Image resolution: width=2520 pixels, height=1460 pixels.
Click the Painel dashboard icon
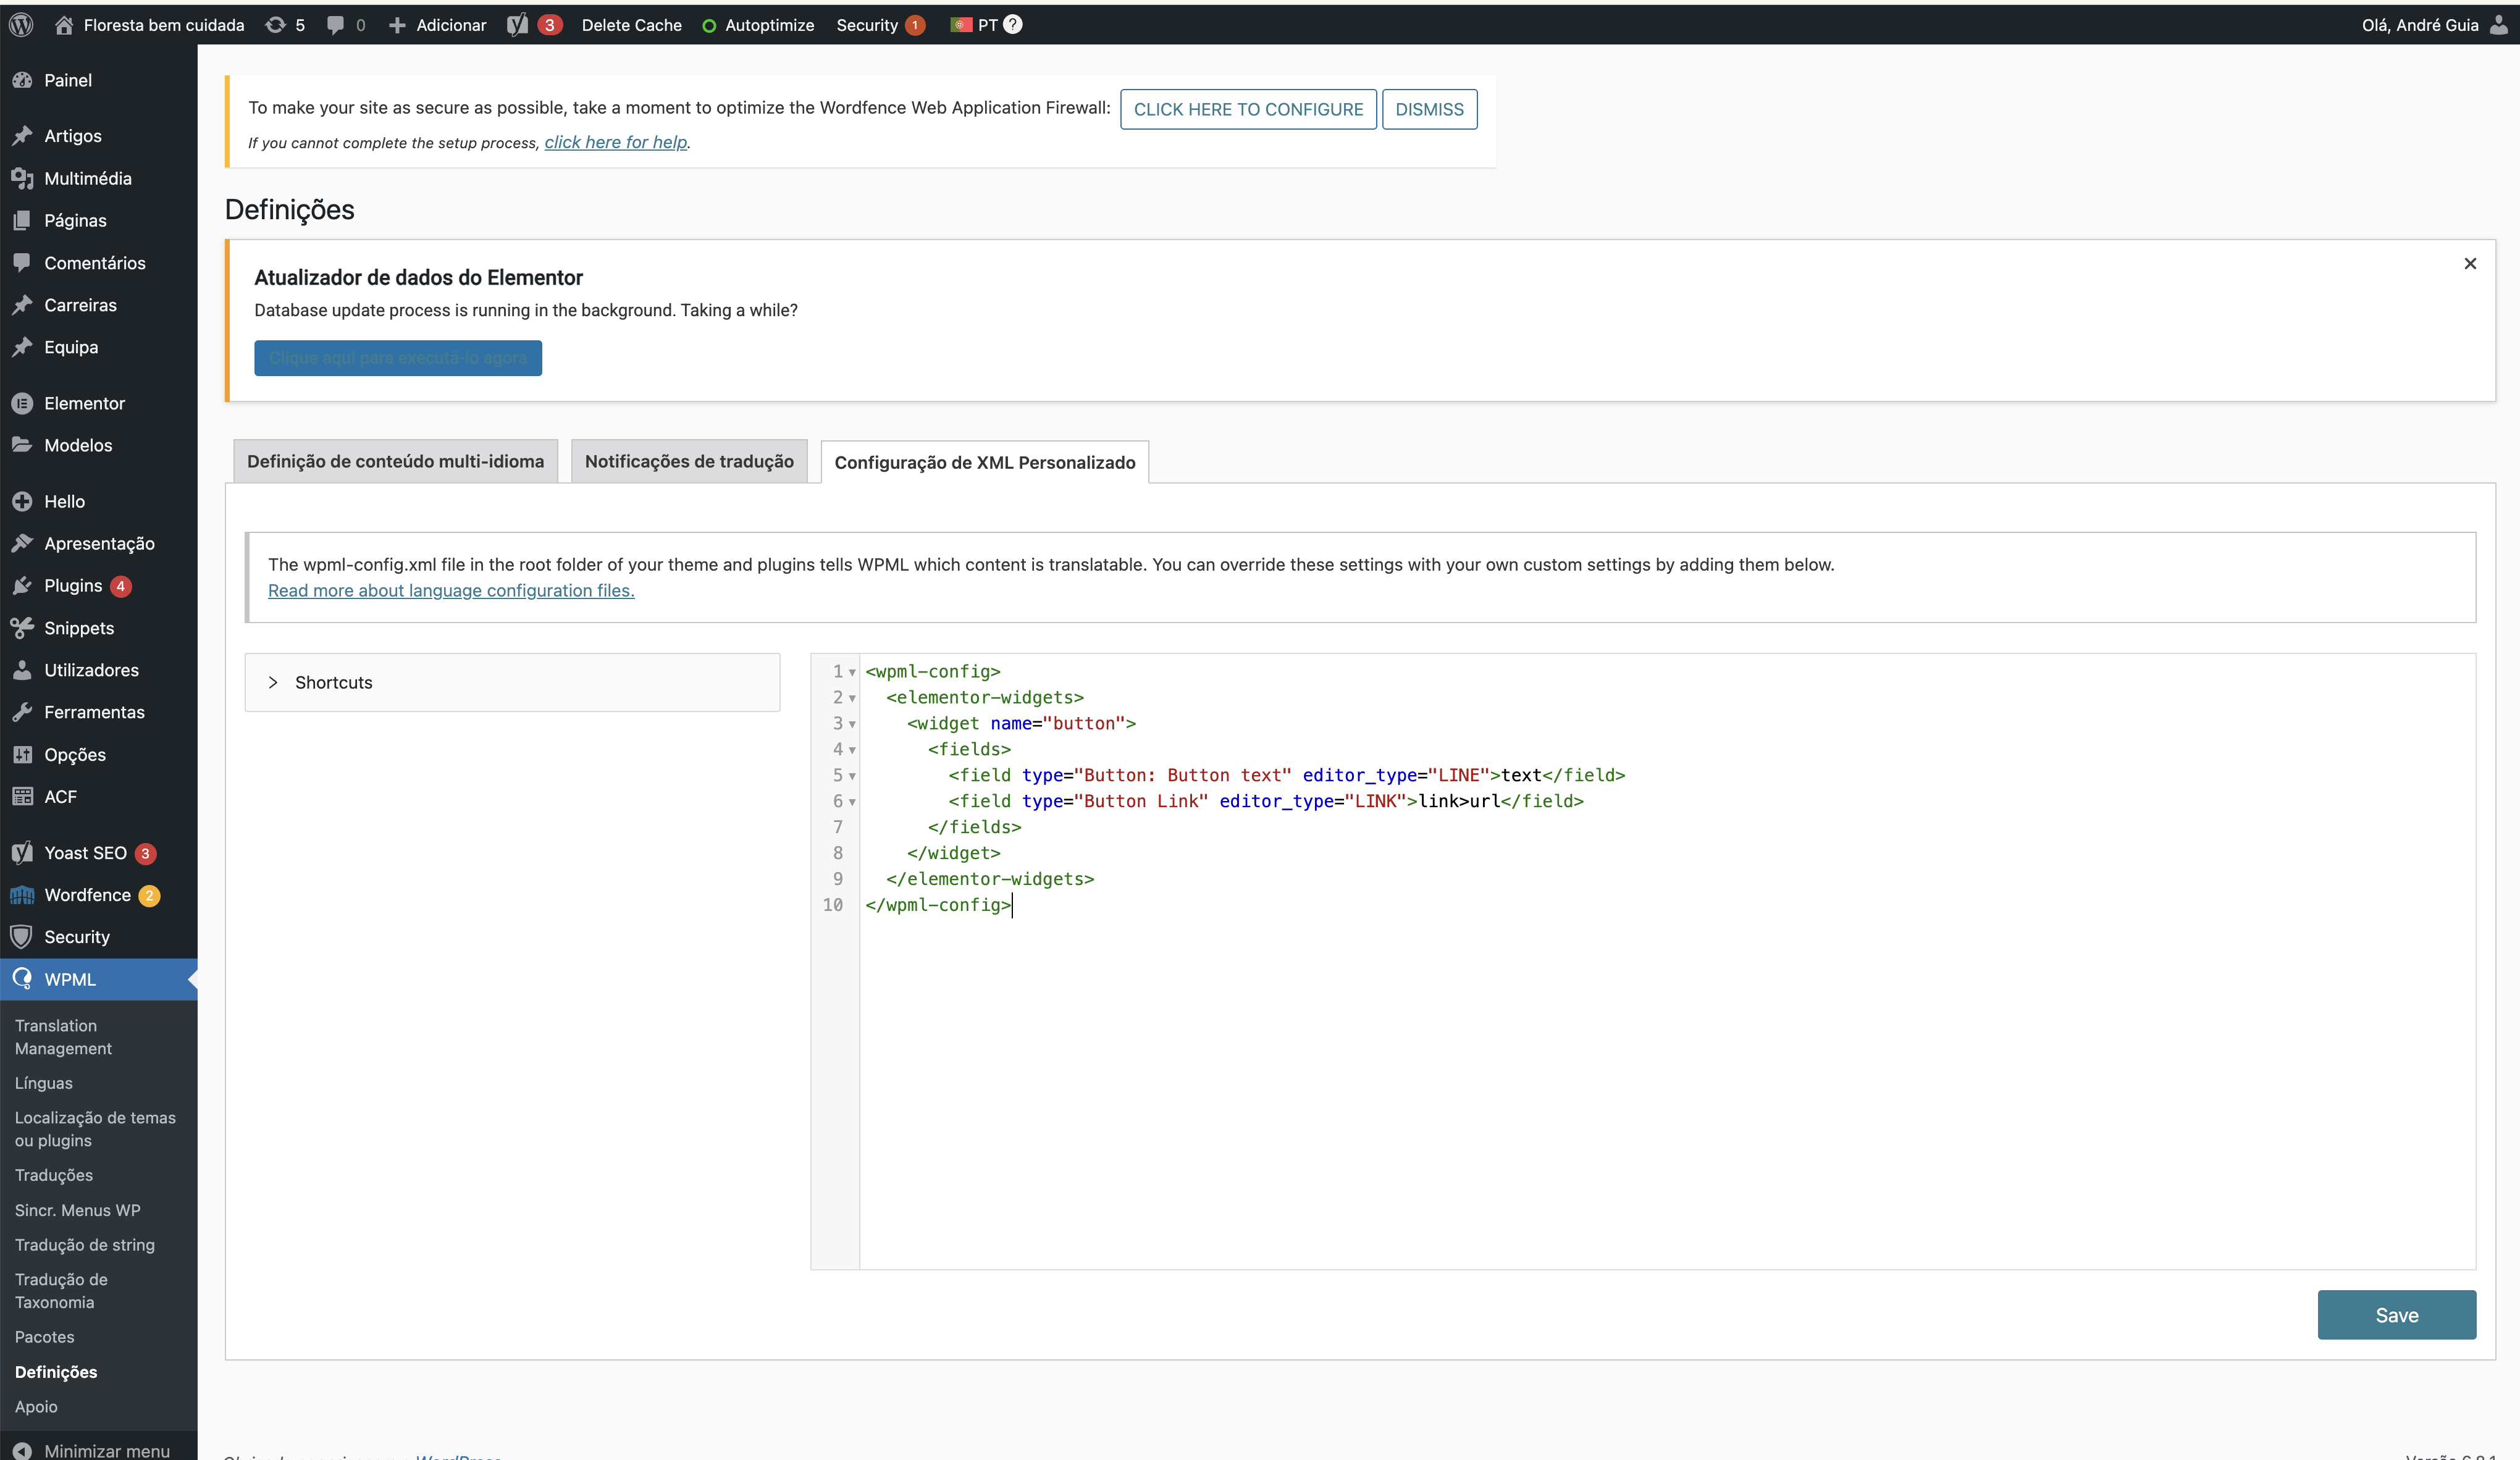tap(22, 80)
